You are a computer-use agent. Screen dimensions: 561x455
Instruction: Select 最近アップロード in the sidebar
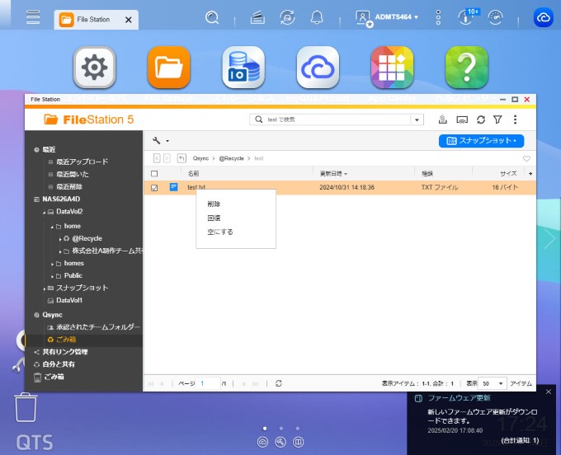[x=82, y=162]
